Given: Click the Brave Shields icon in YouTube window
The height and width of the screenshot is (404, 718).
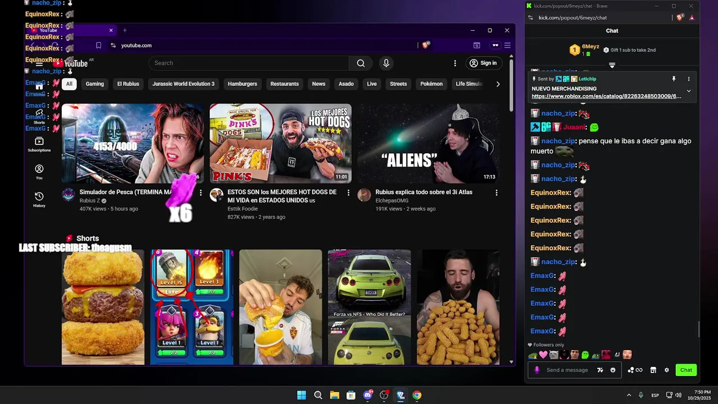Looking at the screenshot, I should pos(426,45).
